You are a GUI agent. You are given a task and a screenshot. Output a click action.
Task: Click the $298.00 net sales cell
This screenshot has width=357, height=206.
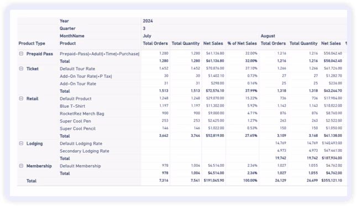pos(217,83)
